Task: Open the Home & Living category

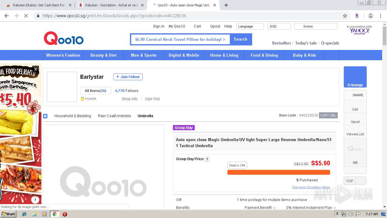Action: [224, 55]
